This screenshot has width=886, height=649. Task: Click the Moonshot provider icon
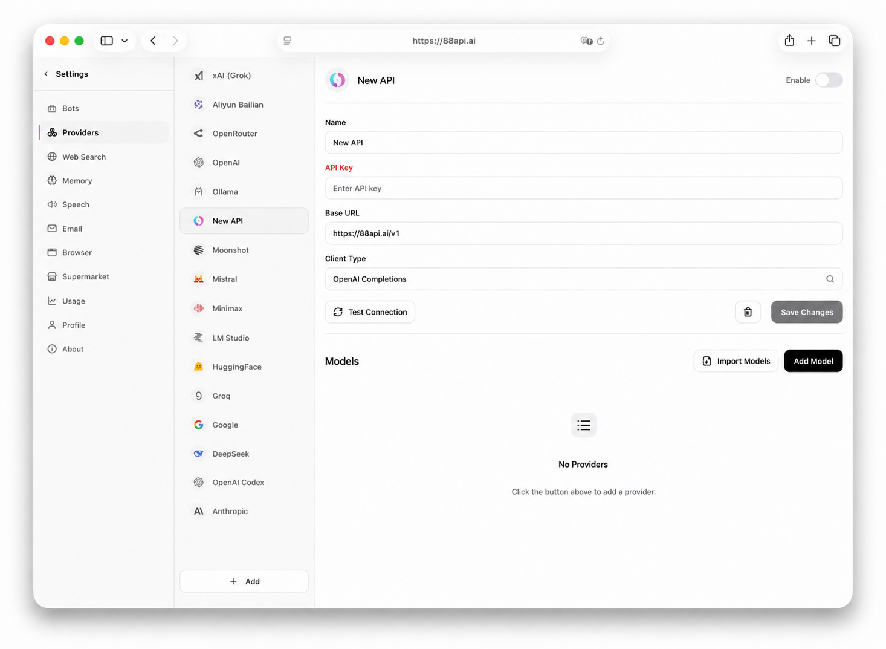point(199,250)
